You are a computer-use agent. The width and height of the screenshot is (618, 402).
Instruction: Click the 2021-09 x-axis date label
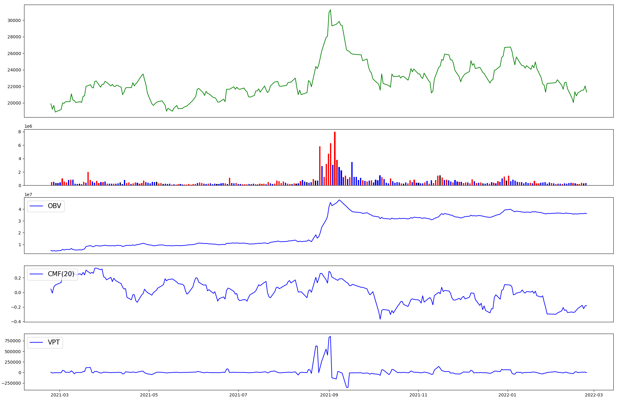pyautogui.click(x=329, y=395)
